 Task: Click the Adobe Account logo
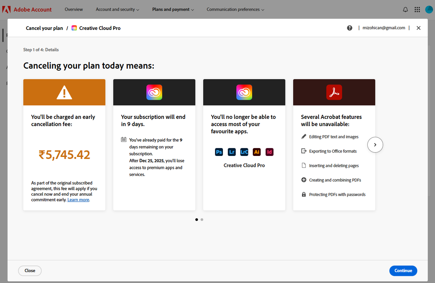coord(27,10)
